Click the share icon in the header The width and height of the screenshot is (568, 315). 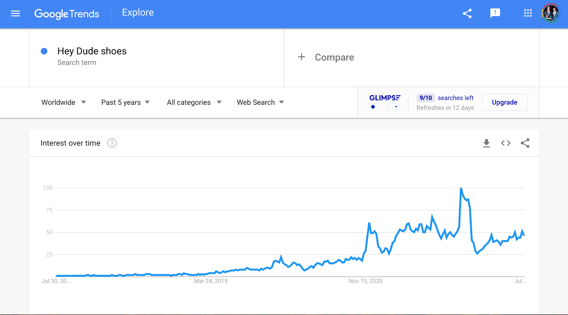tap(467, 13)
